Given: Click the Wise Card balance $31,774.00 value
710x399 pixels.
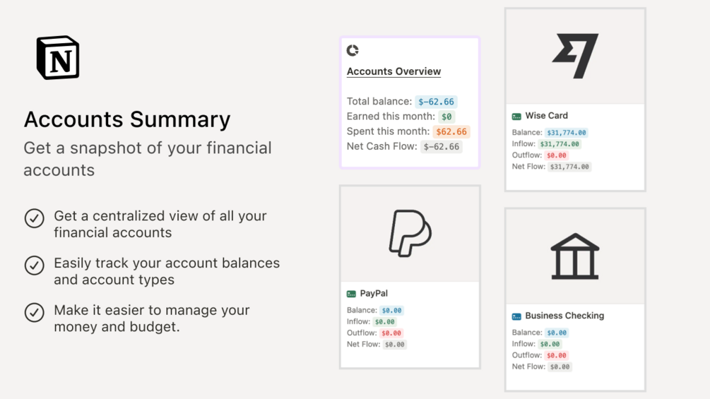Looking at the screenshot, I should [x=566, y=133].
